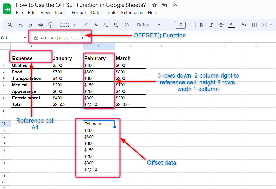Image resolution: width=276 pixels, height=189 pixels.
Task: Format as percent button
Action: tap(96, 25)
